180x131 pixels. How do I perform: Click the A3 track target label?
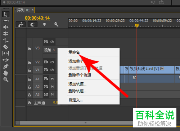(x=37, y=94)
